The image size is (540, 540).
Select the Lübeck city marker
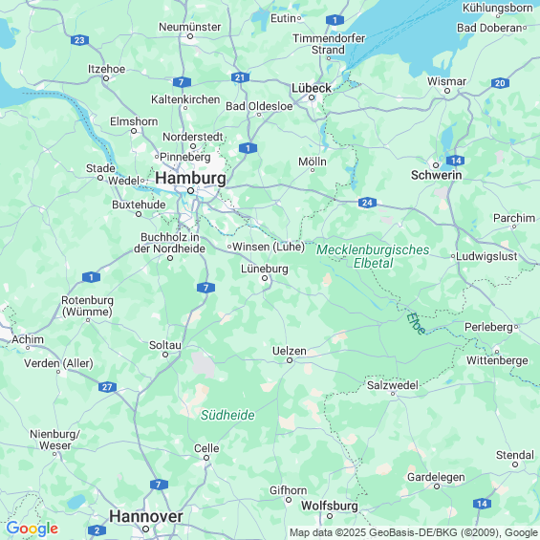click(x=312, y=97)
